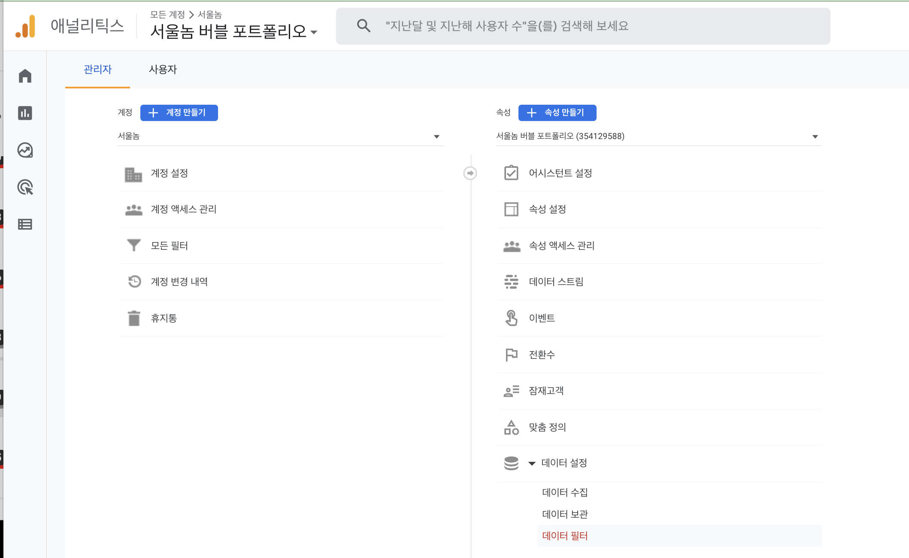Open 맞춤 정의 text link
Image resolution: width=909 pixels, height=558 pixels.
pyautogui.click(x=548, y=427)
